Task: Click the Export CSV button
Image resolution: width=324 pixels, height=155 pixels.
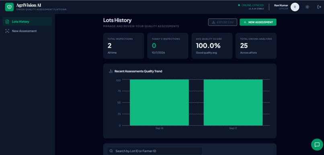Action: click(x=223, y=22)
